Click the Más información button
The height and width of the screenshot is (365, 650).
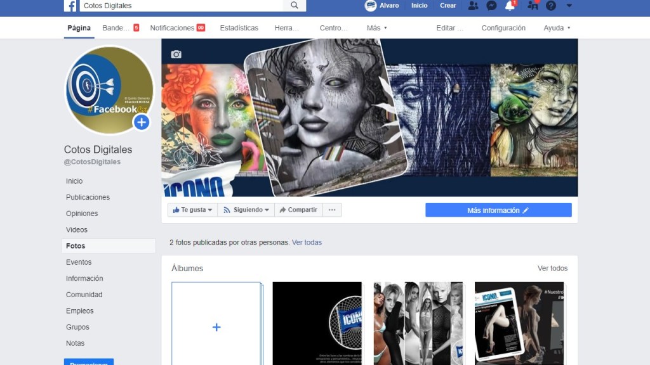tap(498, 210)
